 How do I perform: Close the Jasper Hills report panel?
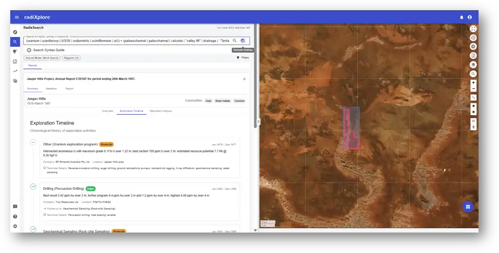(244, 79)
